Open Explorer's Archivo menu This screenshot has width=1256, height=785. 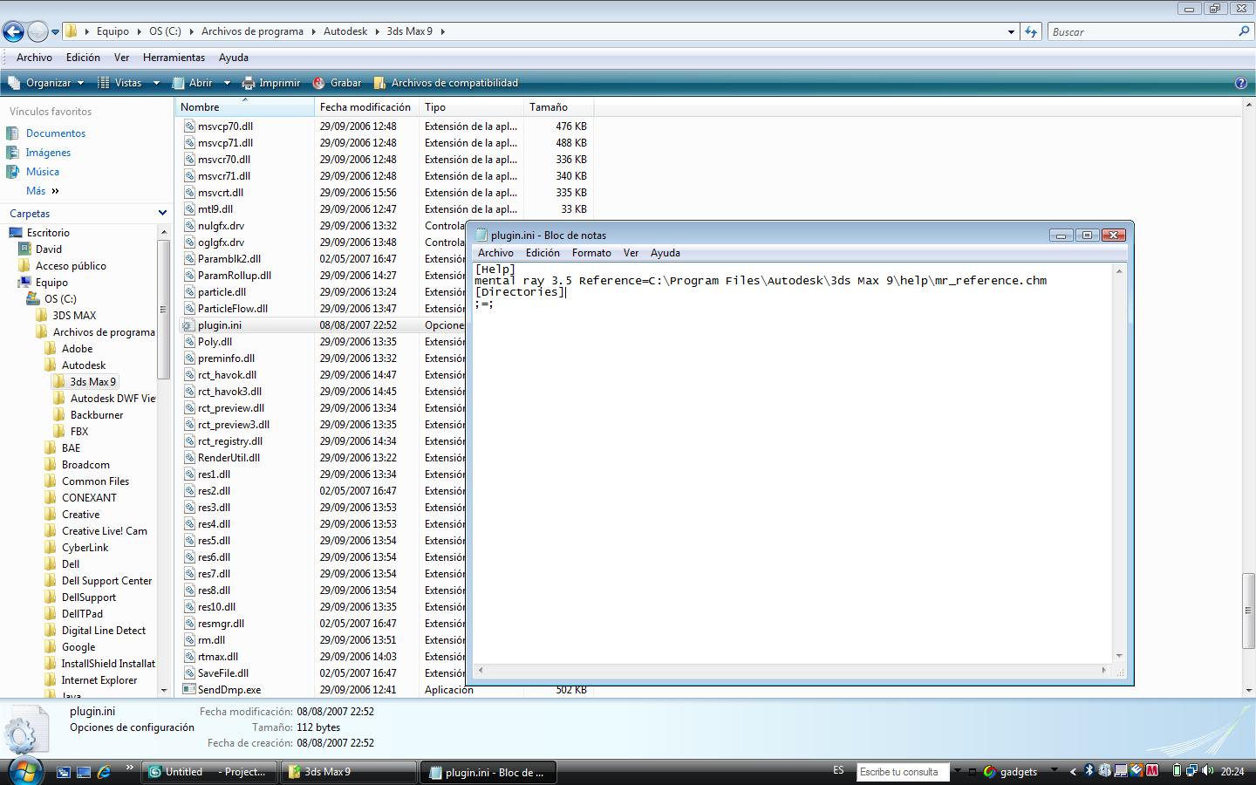click(x=34, y=58)
